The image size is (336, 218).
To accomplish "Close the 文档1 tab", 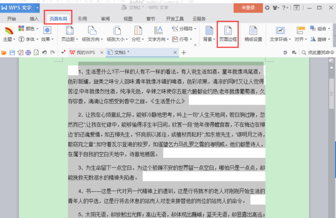I will (175, 52).
